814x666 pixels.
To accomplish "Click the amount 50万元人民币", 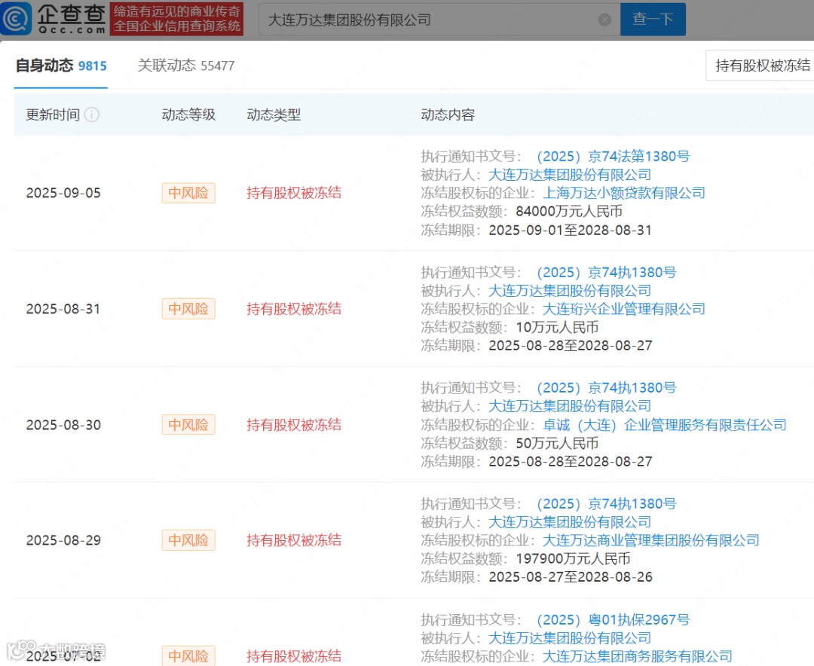I will (557, 443).
